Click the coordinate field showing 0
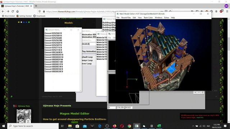 tap(112, 107)
